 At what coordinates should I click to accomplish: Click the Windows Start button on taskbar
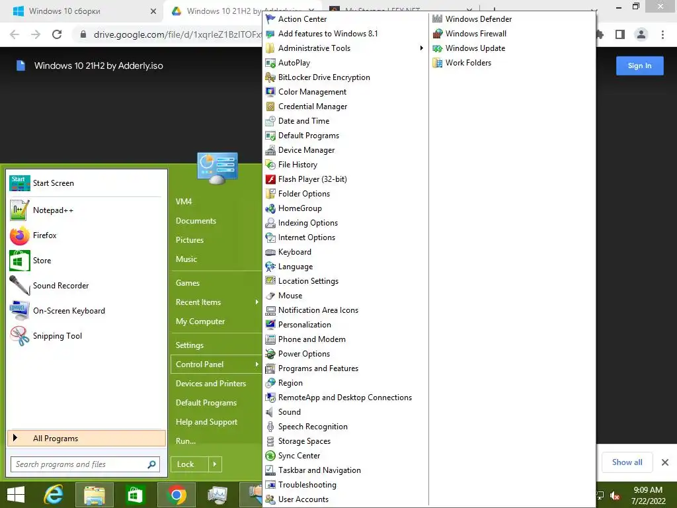16,495
